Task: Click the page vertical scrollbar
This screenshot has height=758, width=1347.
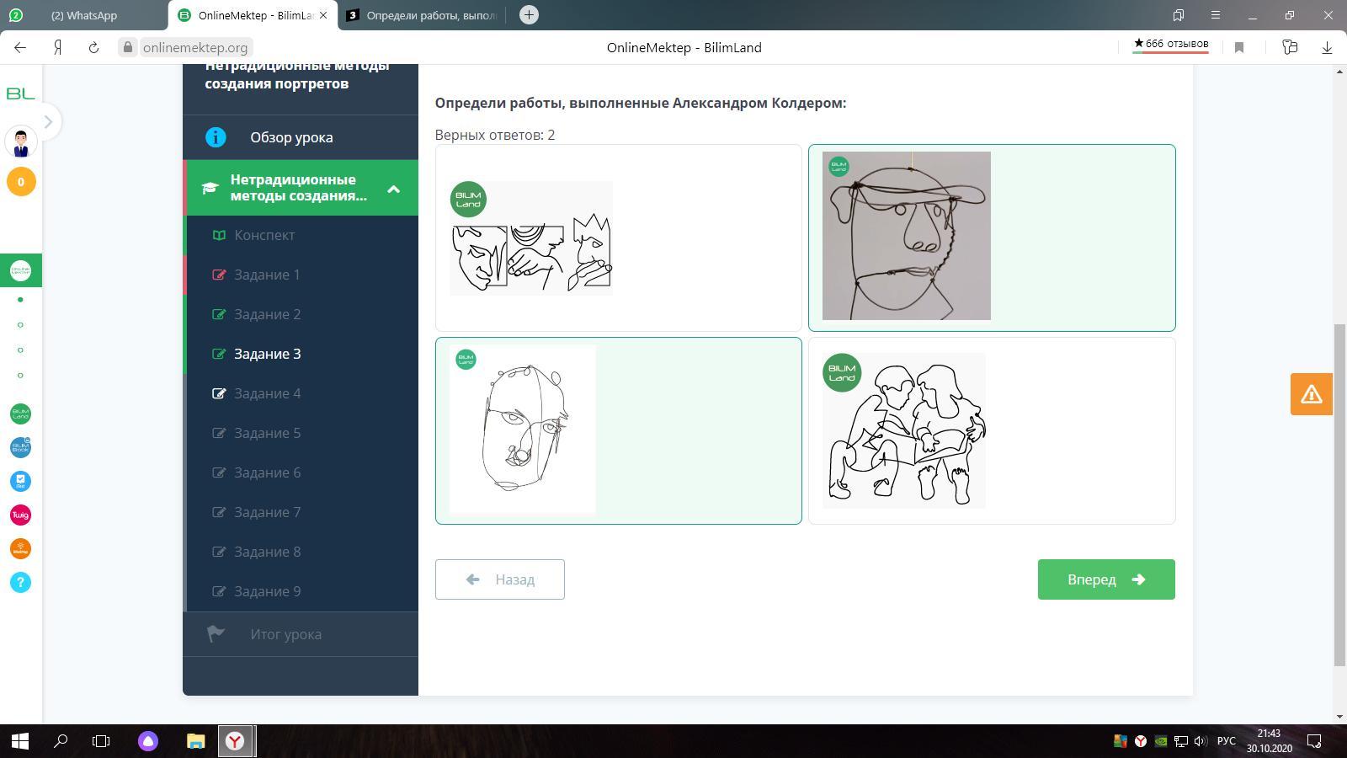Action: click(x=1339, y=495)
